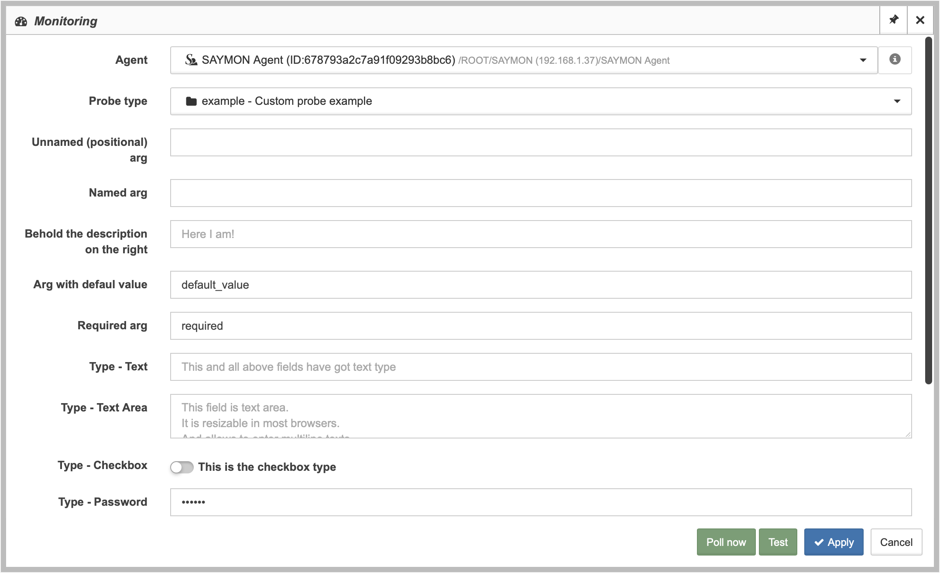Image resolution: width=940 pixels, height=573 pixels.
Task: Toggle the checkbox type switch
Action: [182, 467]
